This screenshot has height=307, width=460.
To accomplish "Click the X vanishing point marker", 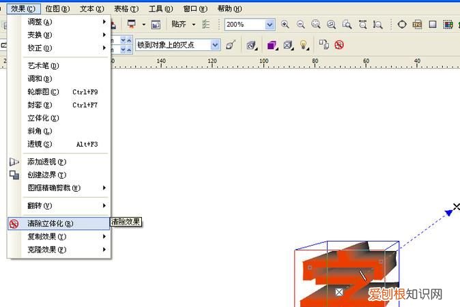I will coord(456,207).
